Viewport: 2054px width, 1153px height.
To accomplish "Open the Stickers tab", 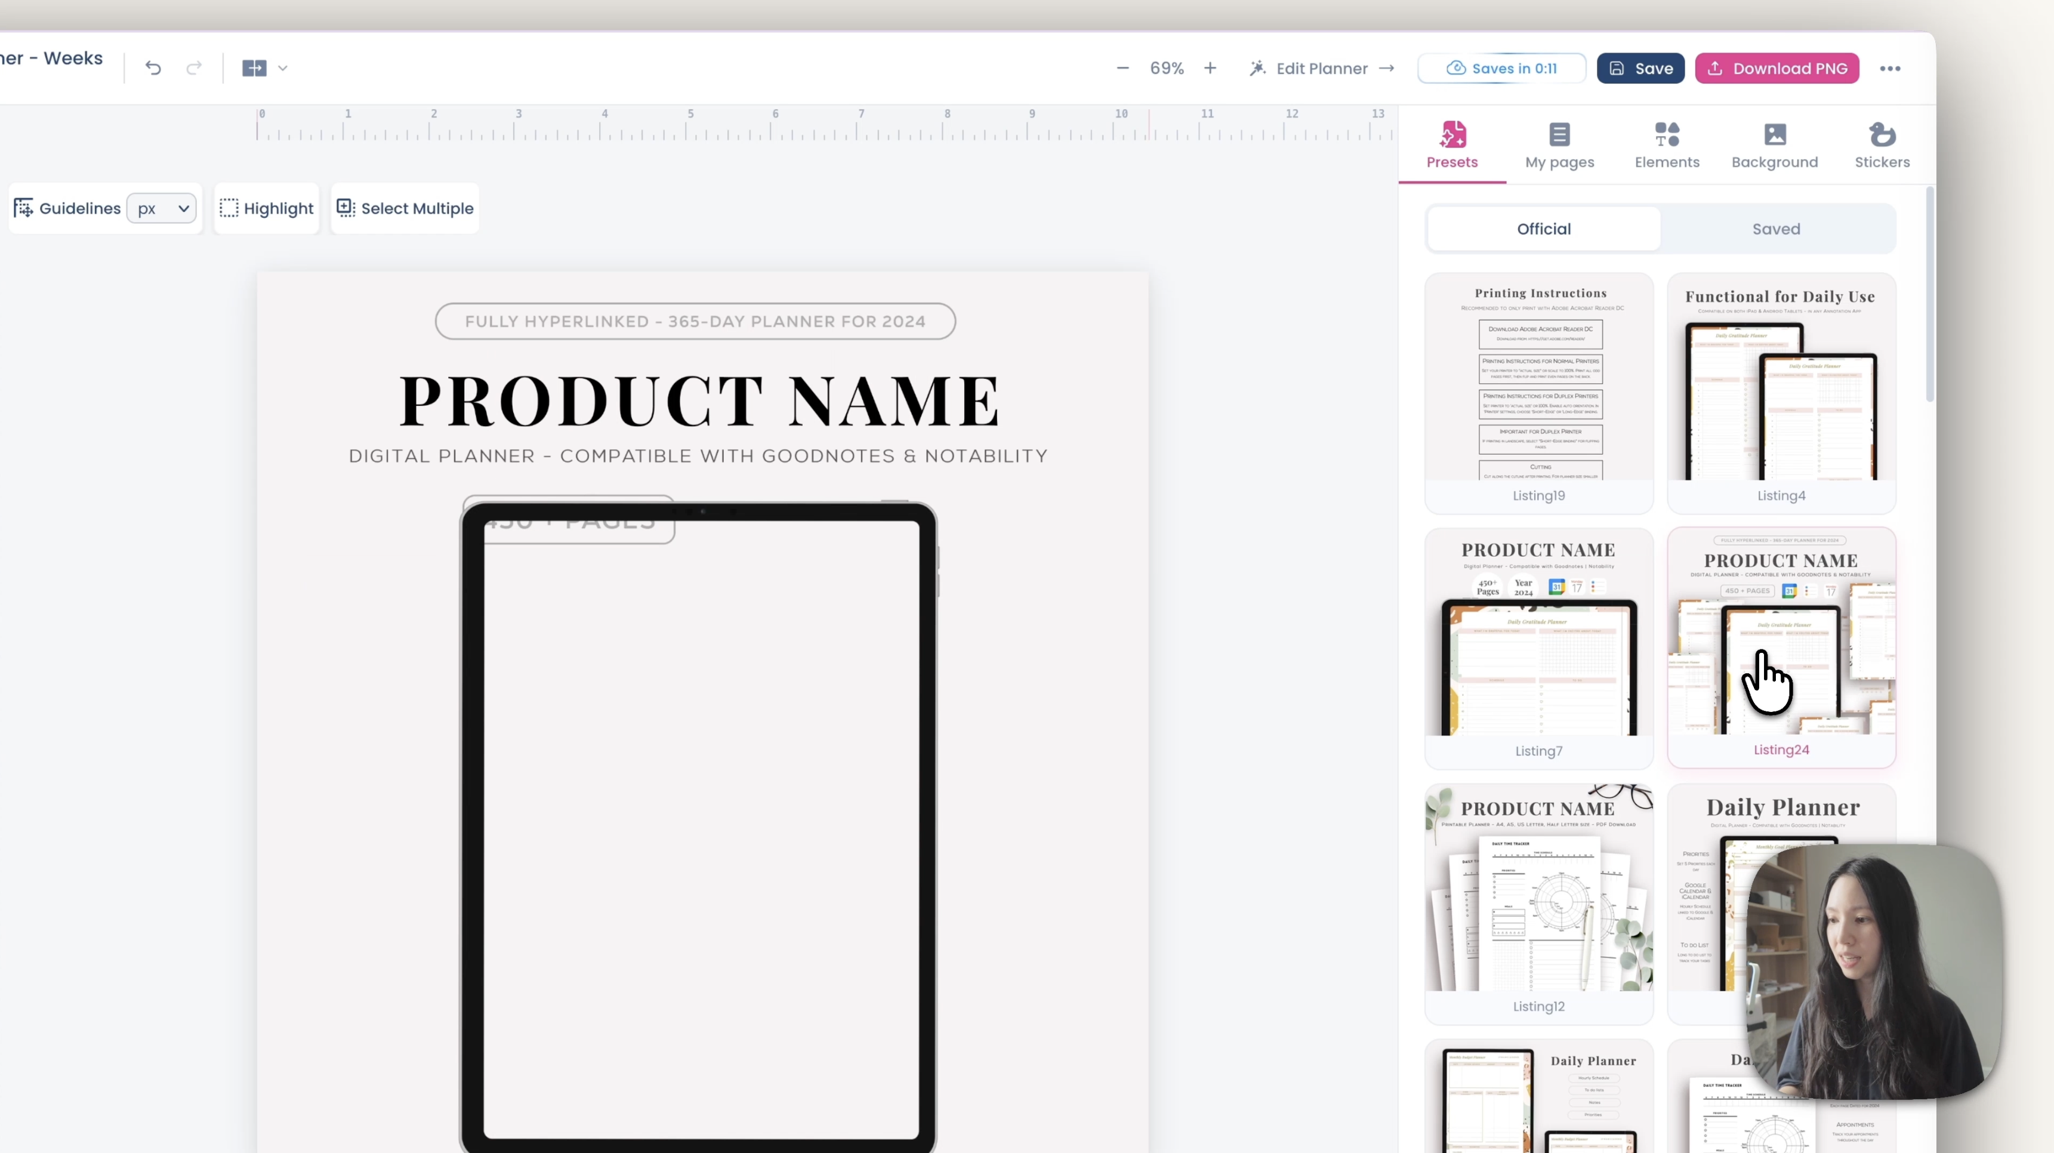I will 1882,145.
